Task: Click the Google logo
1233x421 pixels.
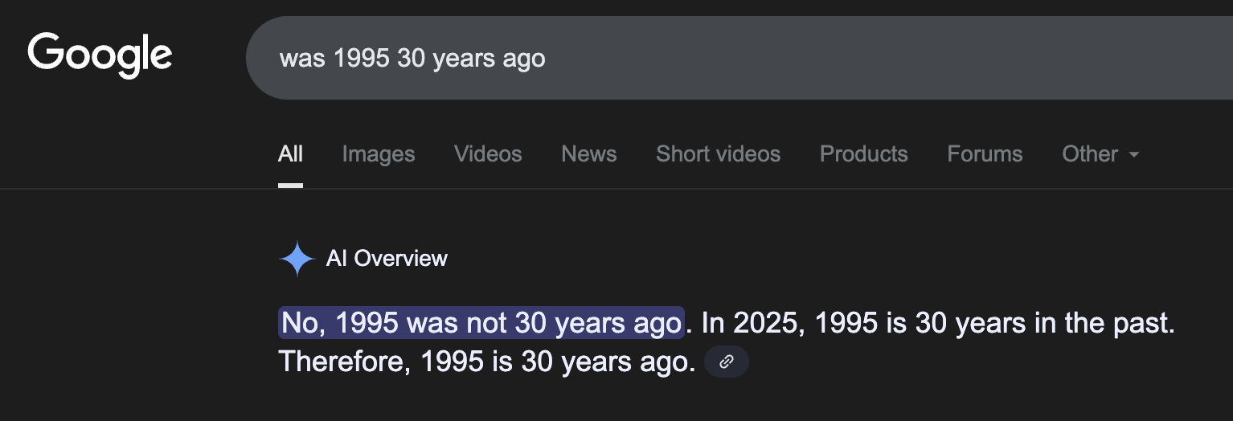Action: point(100,55)
